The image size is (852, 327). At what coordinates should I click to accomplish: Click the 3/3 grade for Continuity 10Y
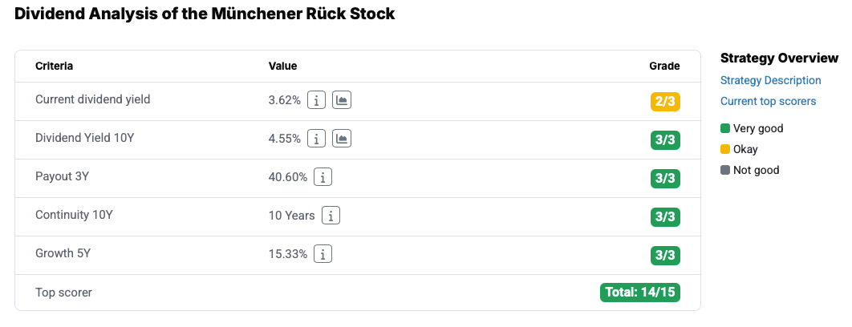point(665,216)
